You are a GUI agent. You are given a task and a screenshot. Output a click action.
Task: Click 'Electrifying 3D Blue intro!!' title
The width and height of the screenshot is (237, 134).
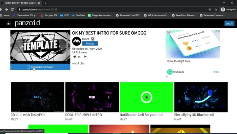click(x=194, y=115)
